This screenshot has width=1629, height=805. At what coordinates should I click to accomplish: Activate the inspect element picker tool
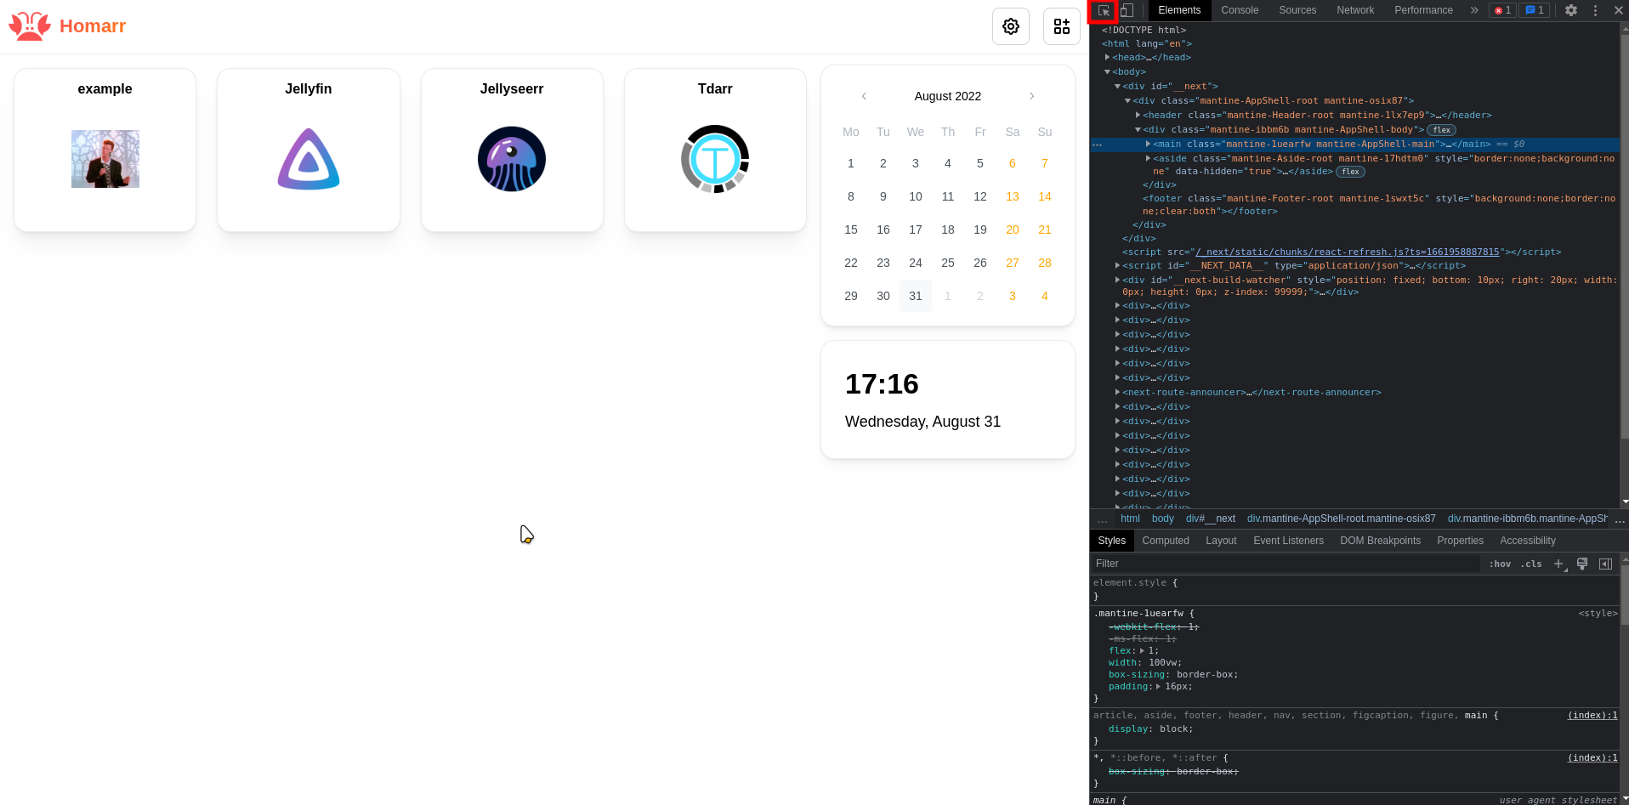[1103, 10]
